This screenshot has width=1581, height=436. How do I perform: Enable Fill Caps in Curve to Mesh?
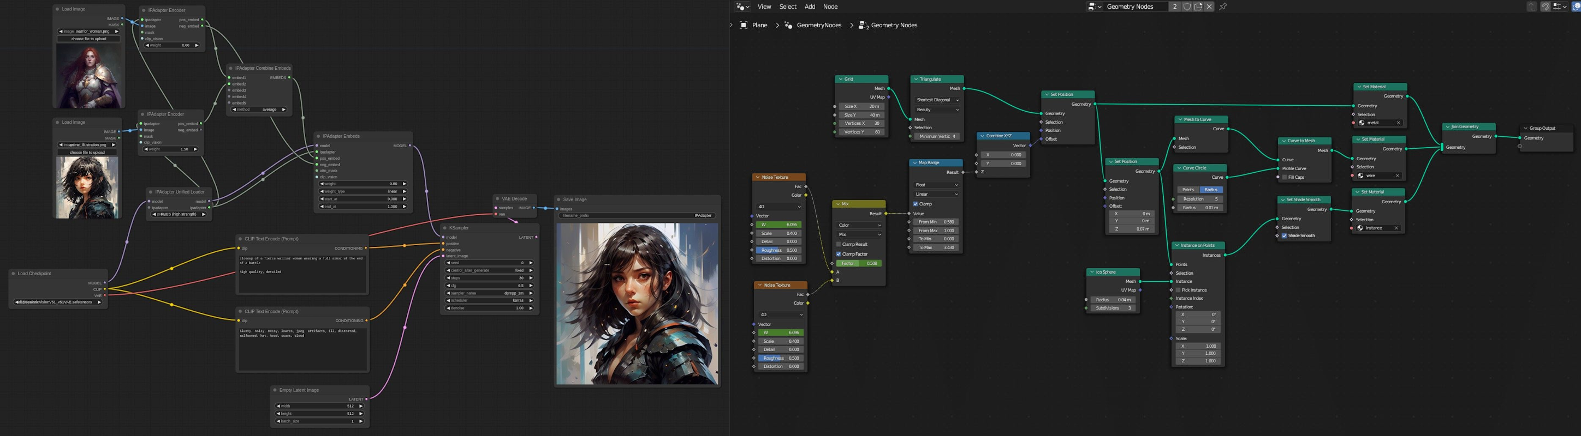click(1285, 178)
